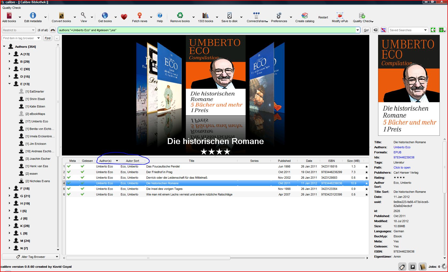Viewport: 448px width, 272px height.
Task: Sort by the Published column header
Action: tap(284, 161)
